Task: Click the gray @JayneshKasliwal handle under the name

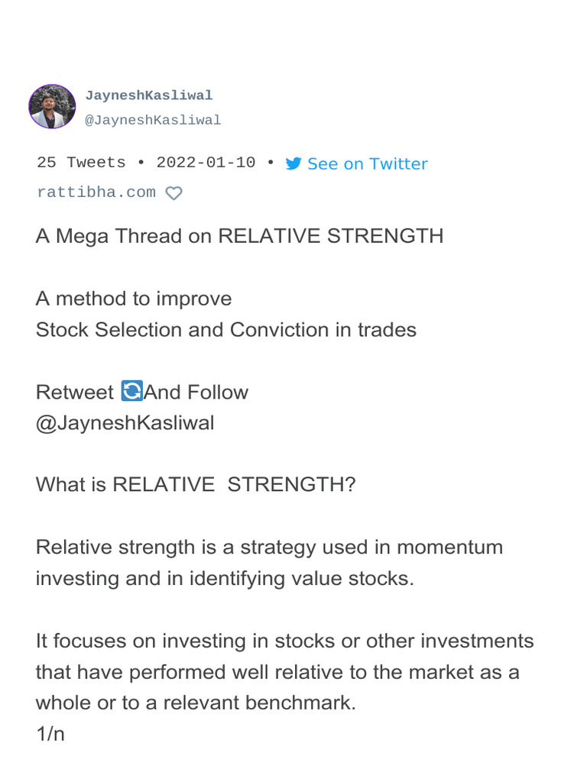Action: (x=153, y=120)
